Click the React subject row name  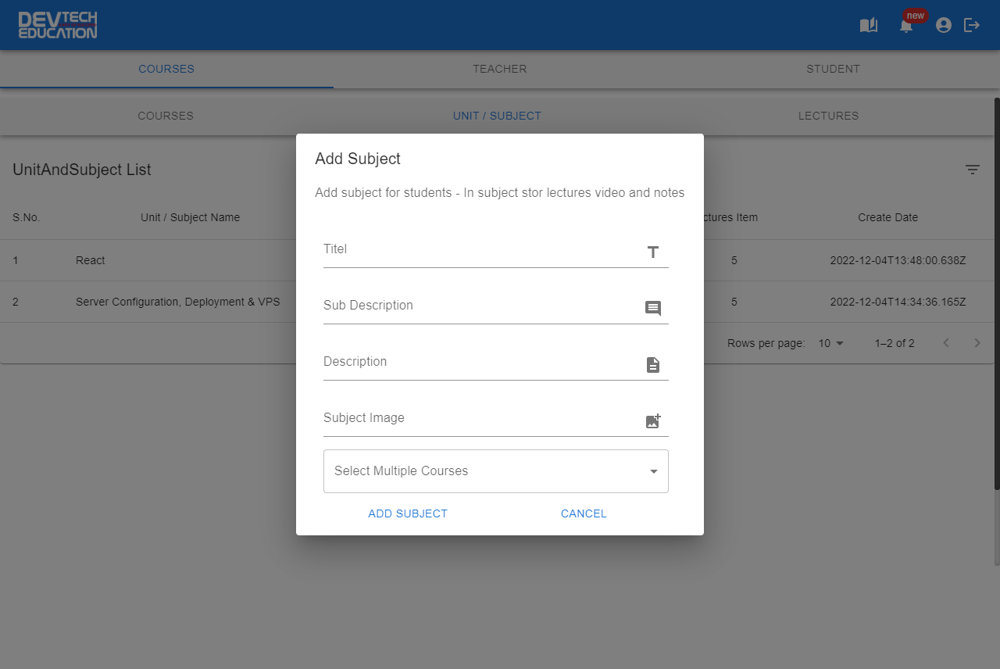[x=91, y=260]
